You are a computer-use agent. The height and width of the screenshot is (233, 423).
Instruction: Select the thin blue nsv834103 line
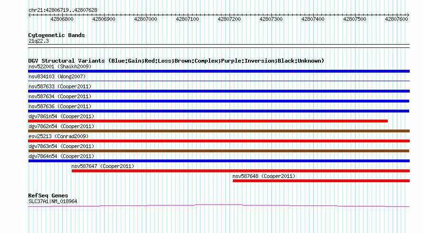pyautogui.click(x=219, y=81)
